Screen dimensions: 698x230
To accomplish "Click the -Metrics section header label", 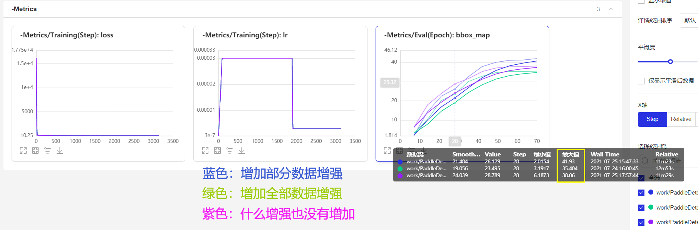I will click(x=24, y=9).
